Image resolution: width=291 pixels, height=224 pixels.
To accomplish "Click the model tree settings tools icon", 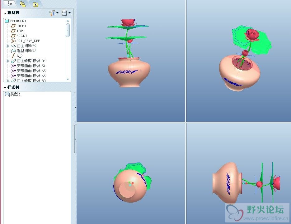I will 52,13.
